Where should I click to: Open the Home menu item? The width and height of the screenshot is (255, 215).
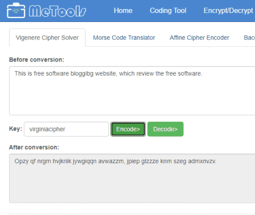pos(123,11)
